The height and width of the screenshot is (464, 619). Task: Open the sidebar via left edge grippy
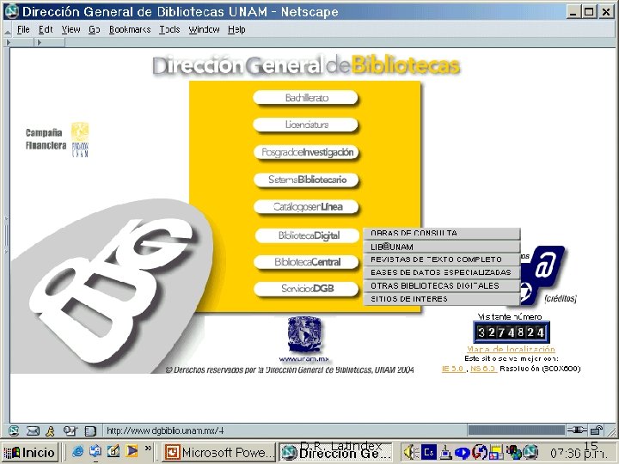[6, 235]
